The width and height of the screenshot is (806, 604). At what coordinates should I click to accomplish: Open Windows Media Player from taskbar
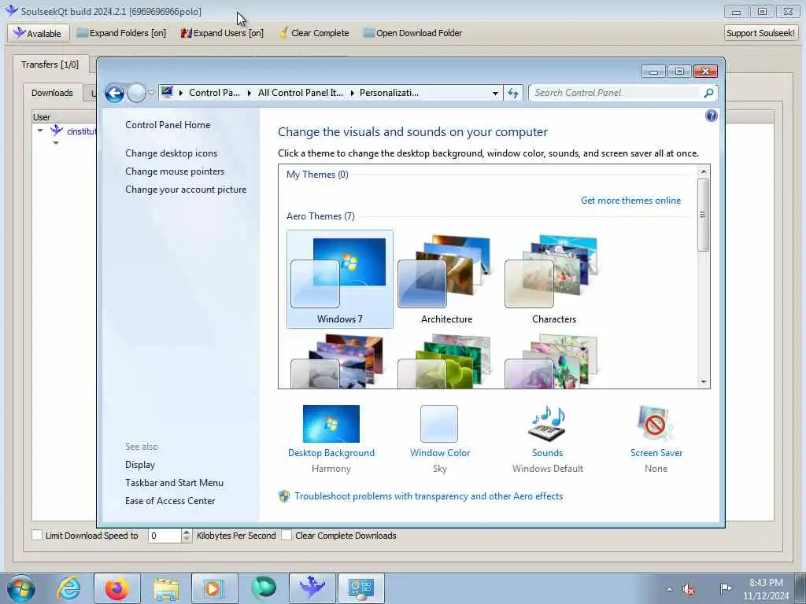tap(214, 588)
